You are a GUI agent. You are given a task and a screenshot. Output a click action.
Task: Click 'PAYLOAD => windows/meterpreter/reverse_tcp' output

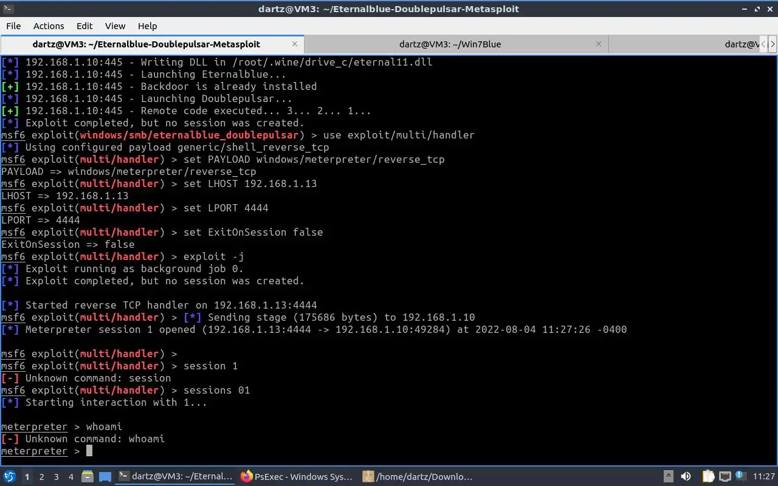pos(129,171)
